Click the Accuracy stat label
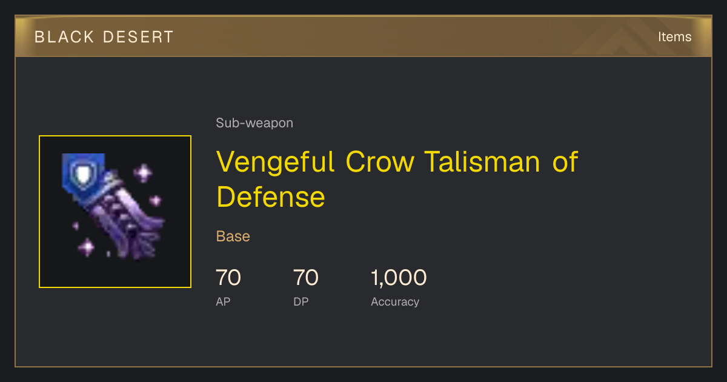This screenshot has height=382, width=727. (395, 302)
